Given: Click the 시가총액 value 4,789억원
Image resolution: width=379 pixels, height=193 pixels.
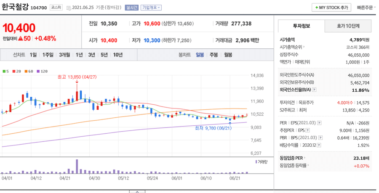Looking at the screenshot, I should (360, 40).
